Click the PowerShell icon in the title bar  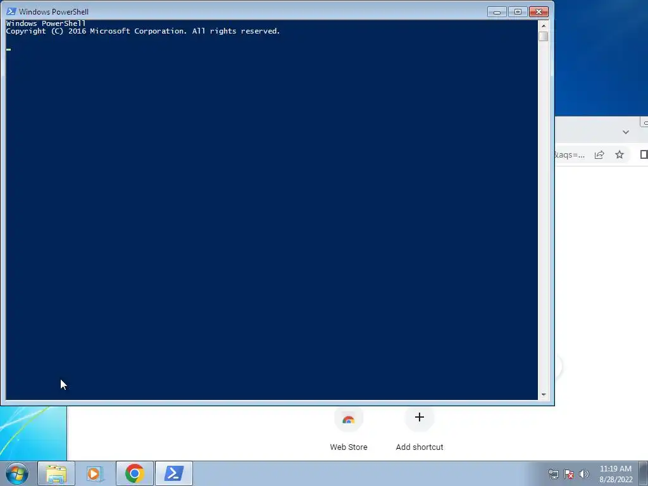pyautogui.click(x=11, y=11)
